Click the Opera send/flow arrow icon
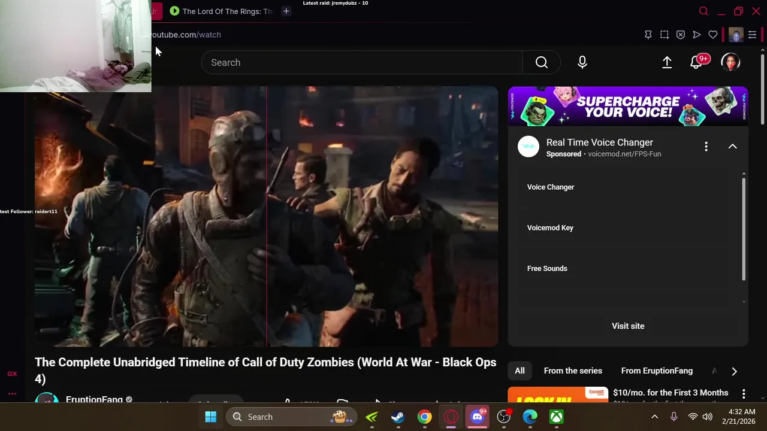Image resolution: width=767 pixels, height=431 pixels. 697,35
